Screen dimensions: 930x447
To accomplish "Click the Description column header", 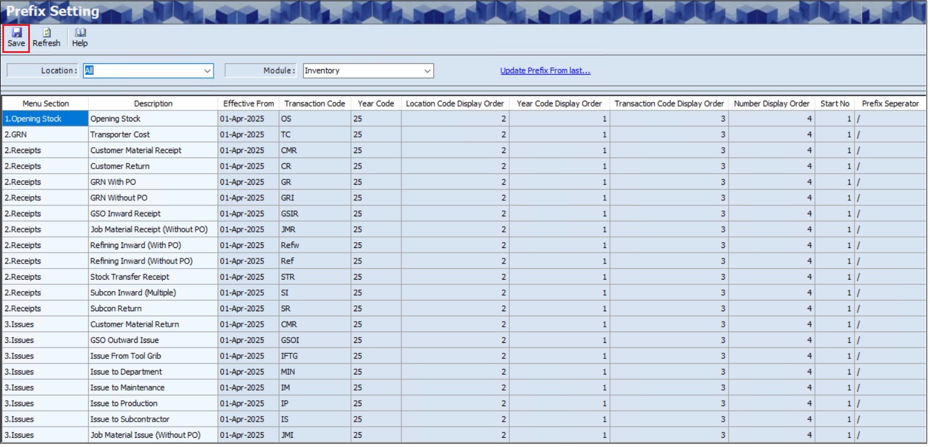I will point(153,104).
